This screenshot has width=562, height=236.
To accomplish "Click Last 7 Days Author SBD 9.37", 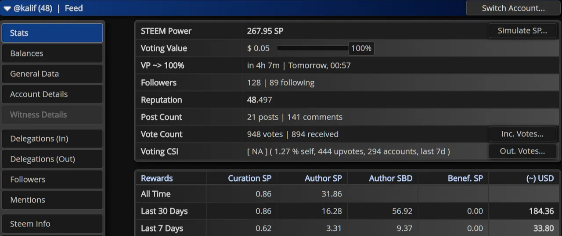I will (404, 229).
